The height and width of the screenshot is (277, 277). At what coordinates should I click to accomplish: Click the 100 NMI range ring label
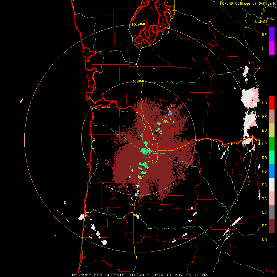[138, 24]
